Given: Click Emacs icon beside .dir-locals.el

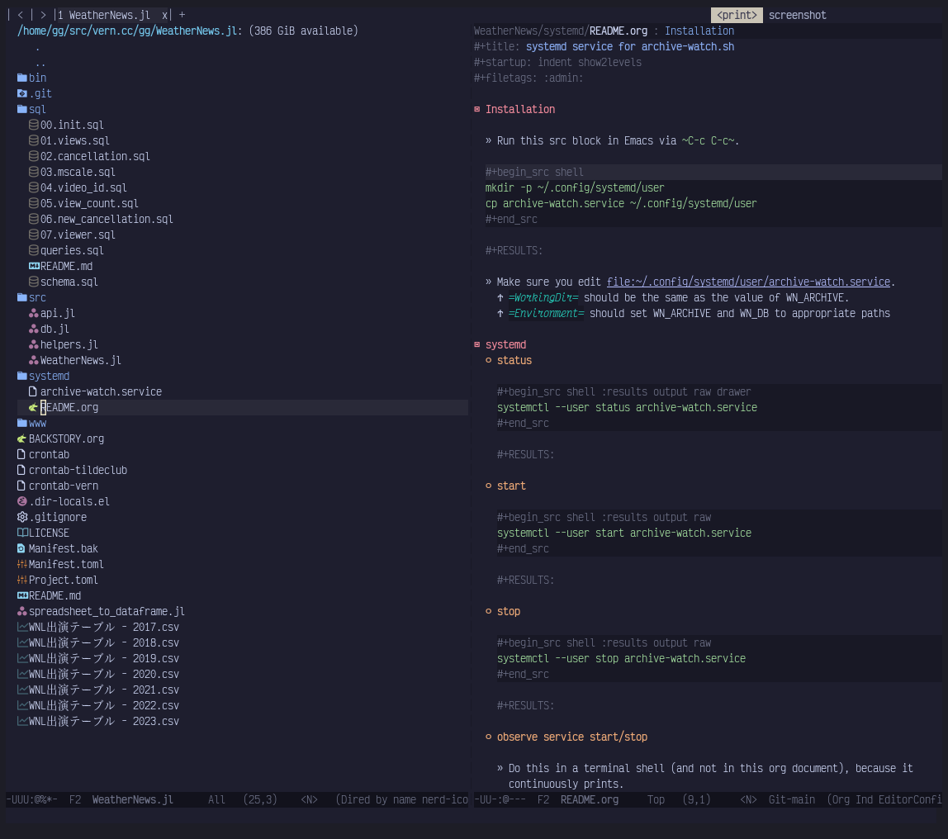Looking at the screenshot, I should click(x=22, y=502).
